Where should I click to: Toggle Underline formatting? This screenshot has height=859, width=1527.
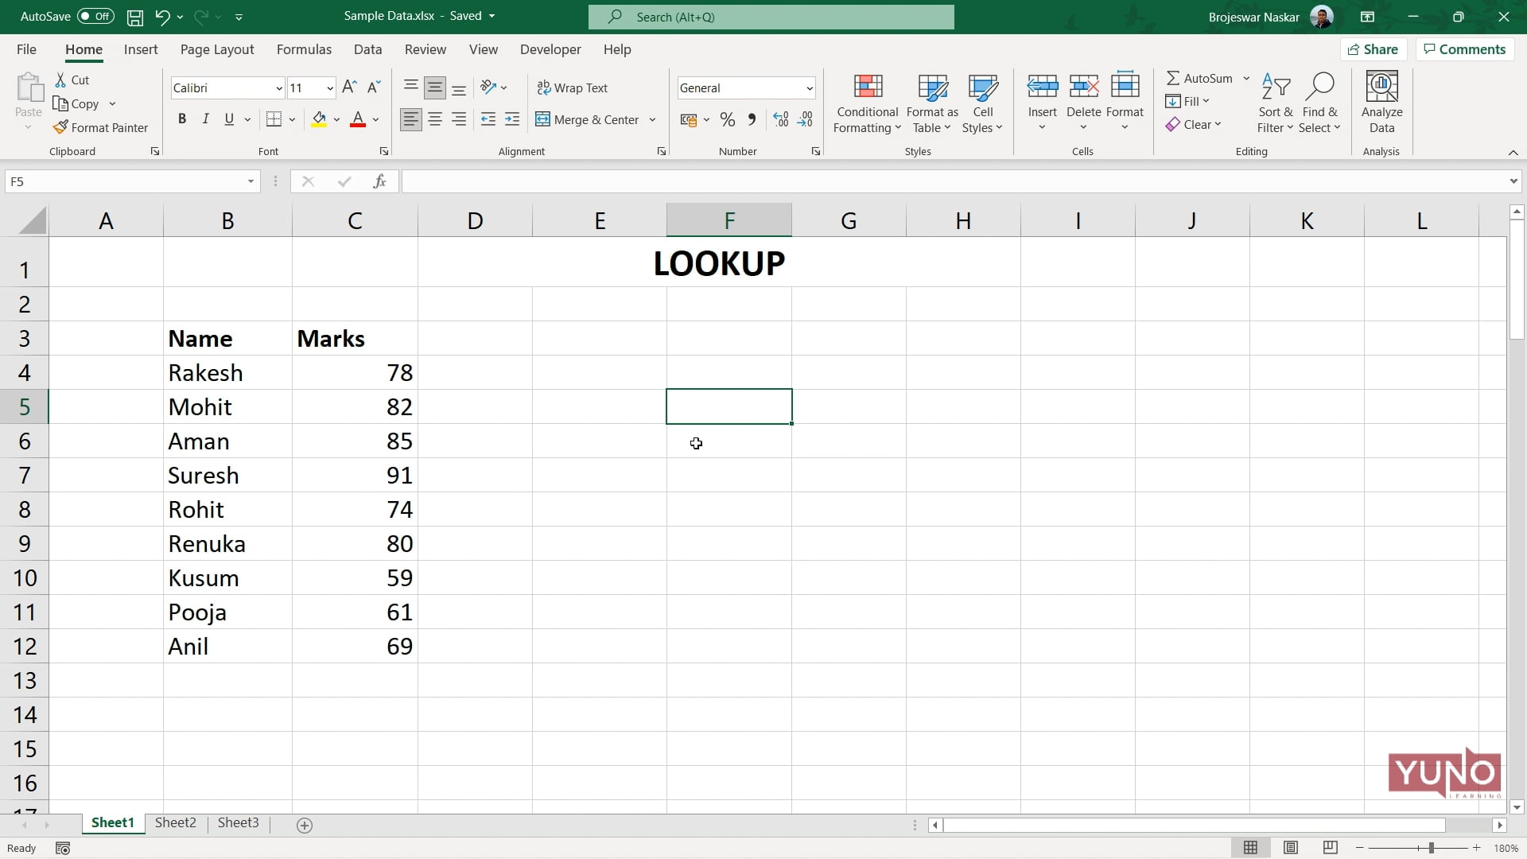click(x=229, y=119)
